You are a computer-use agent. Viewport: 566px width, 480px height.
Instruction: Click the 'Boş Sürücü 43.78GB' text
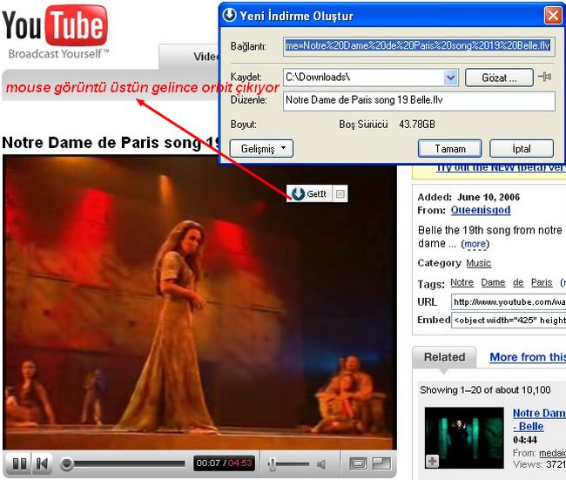pos(387,125)
